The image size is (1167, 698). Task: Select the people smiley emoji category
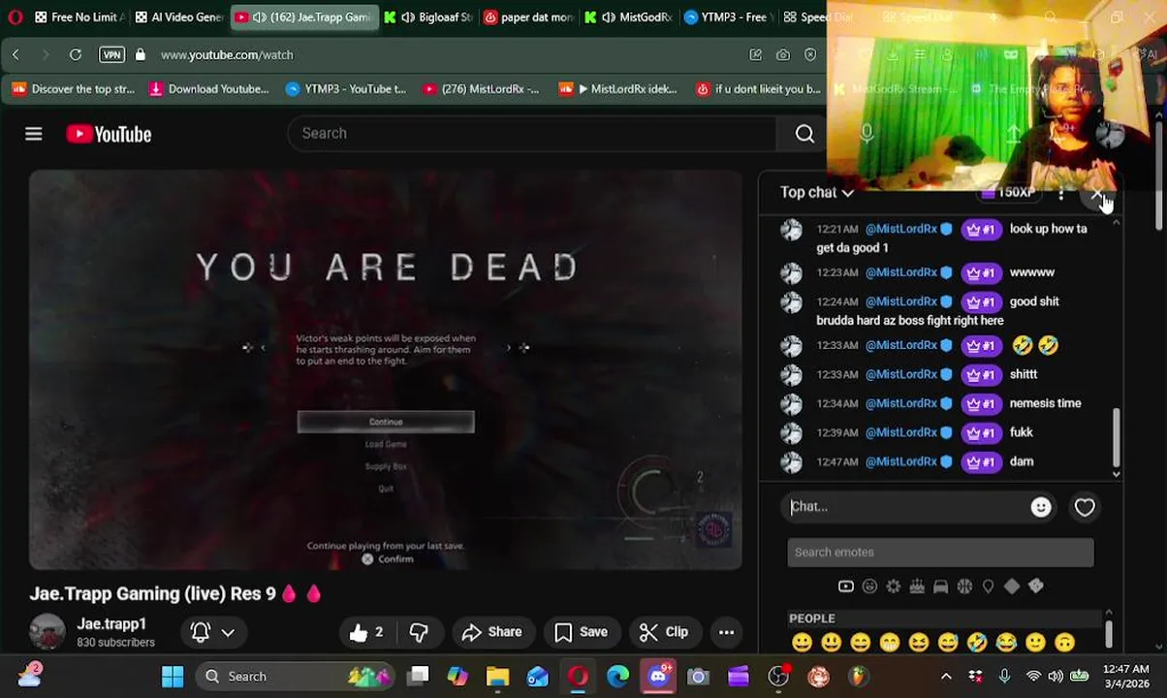869,587
